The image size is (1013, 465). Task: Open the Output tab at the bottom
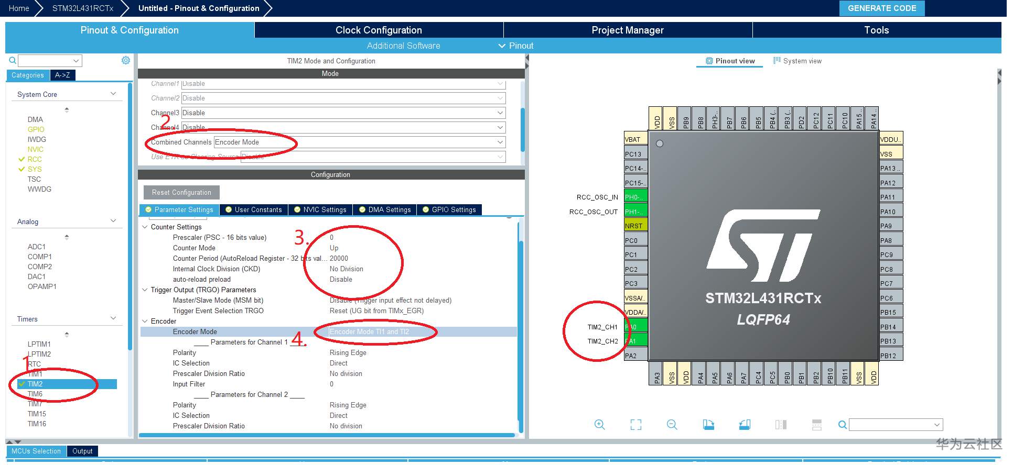point(82,451)
